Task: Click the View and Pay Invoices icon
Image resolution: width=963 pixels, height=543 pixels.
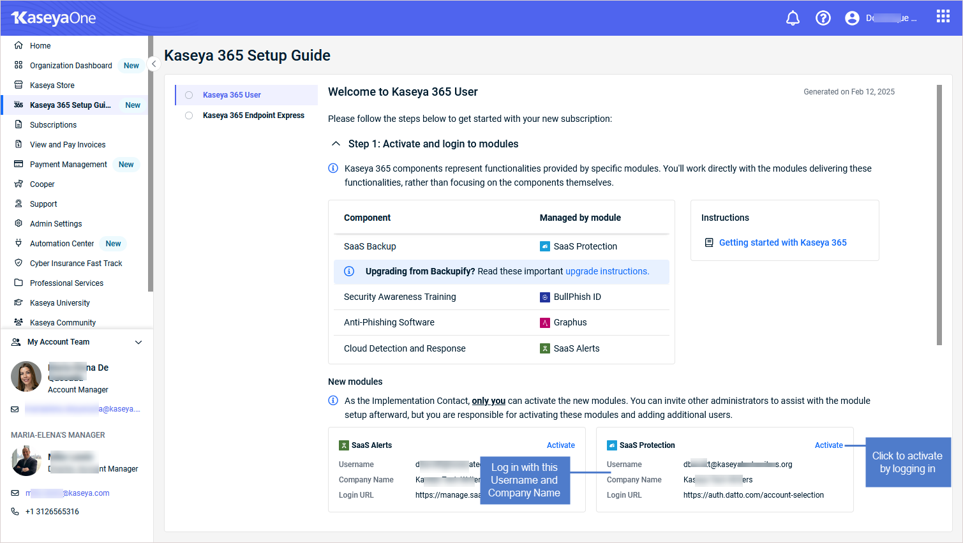Action: pyautogui.click(x=19, y=144)
